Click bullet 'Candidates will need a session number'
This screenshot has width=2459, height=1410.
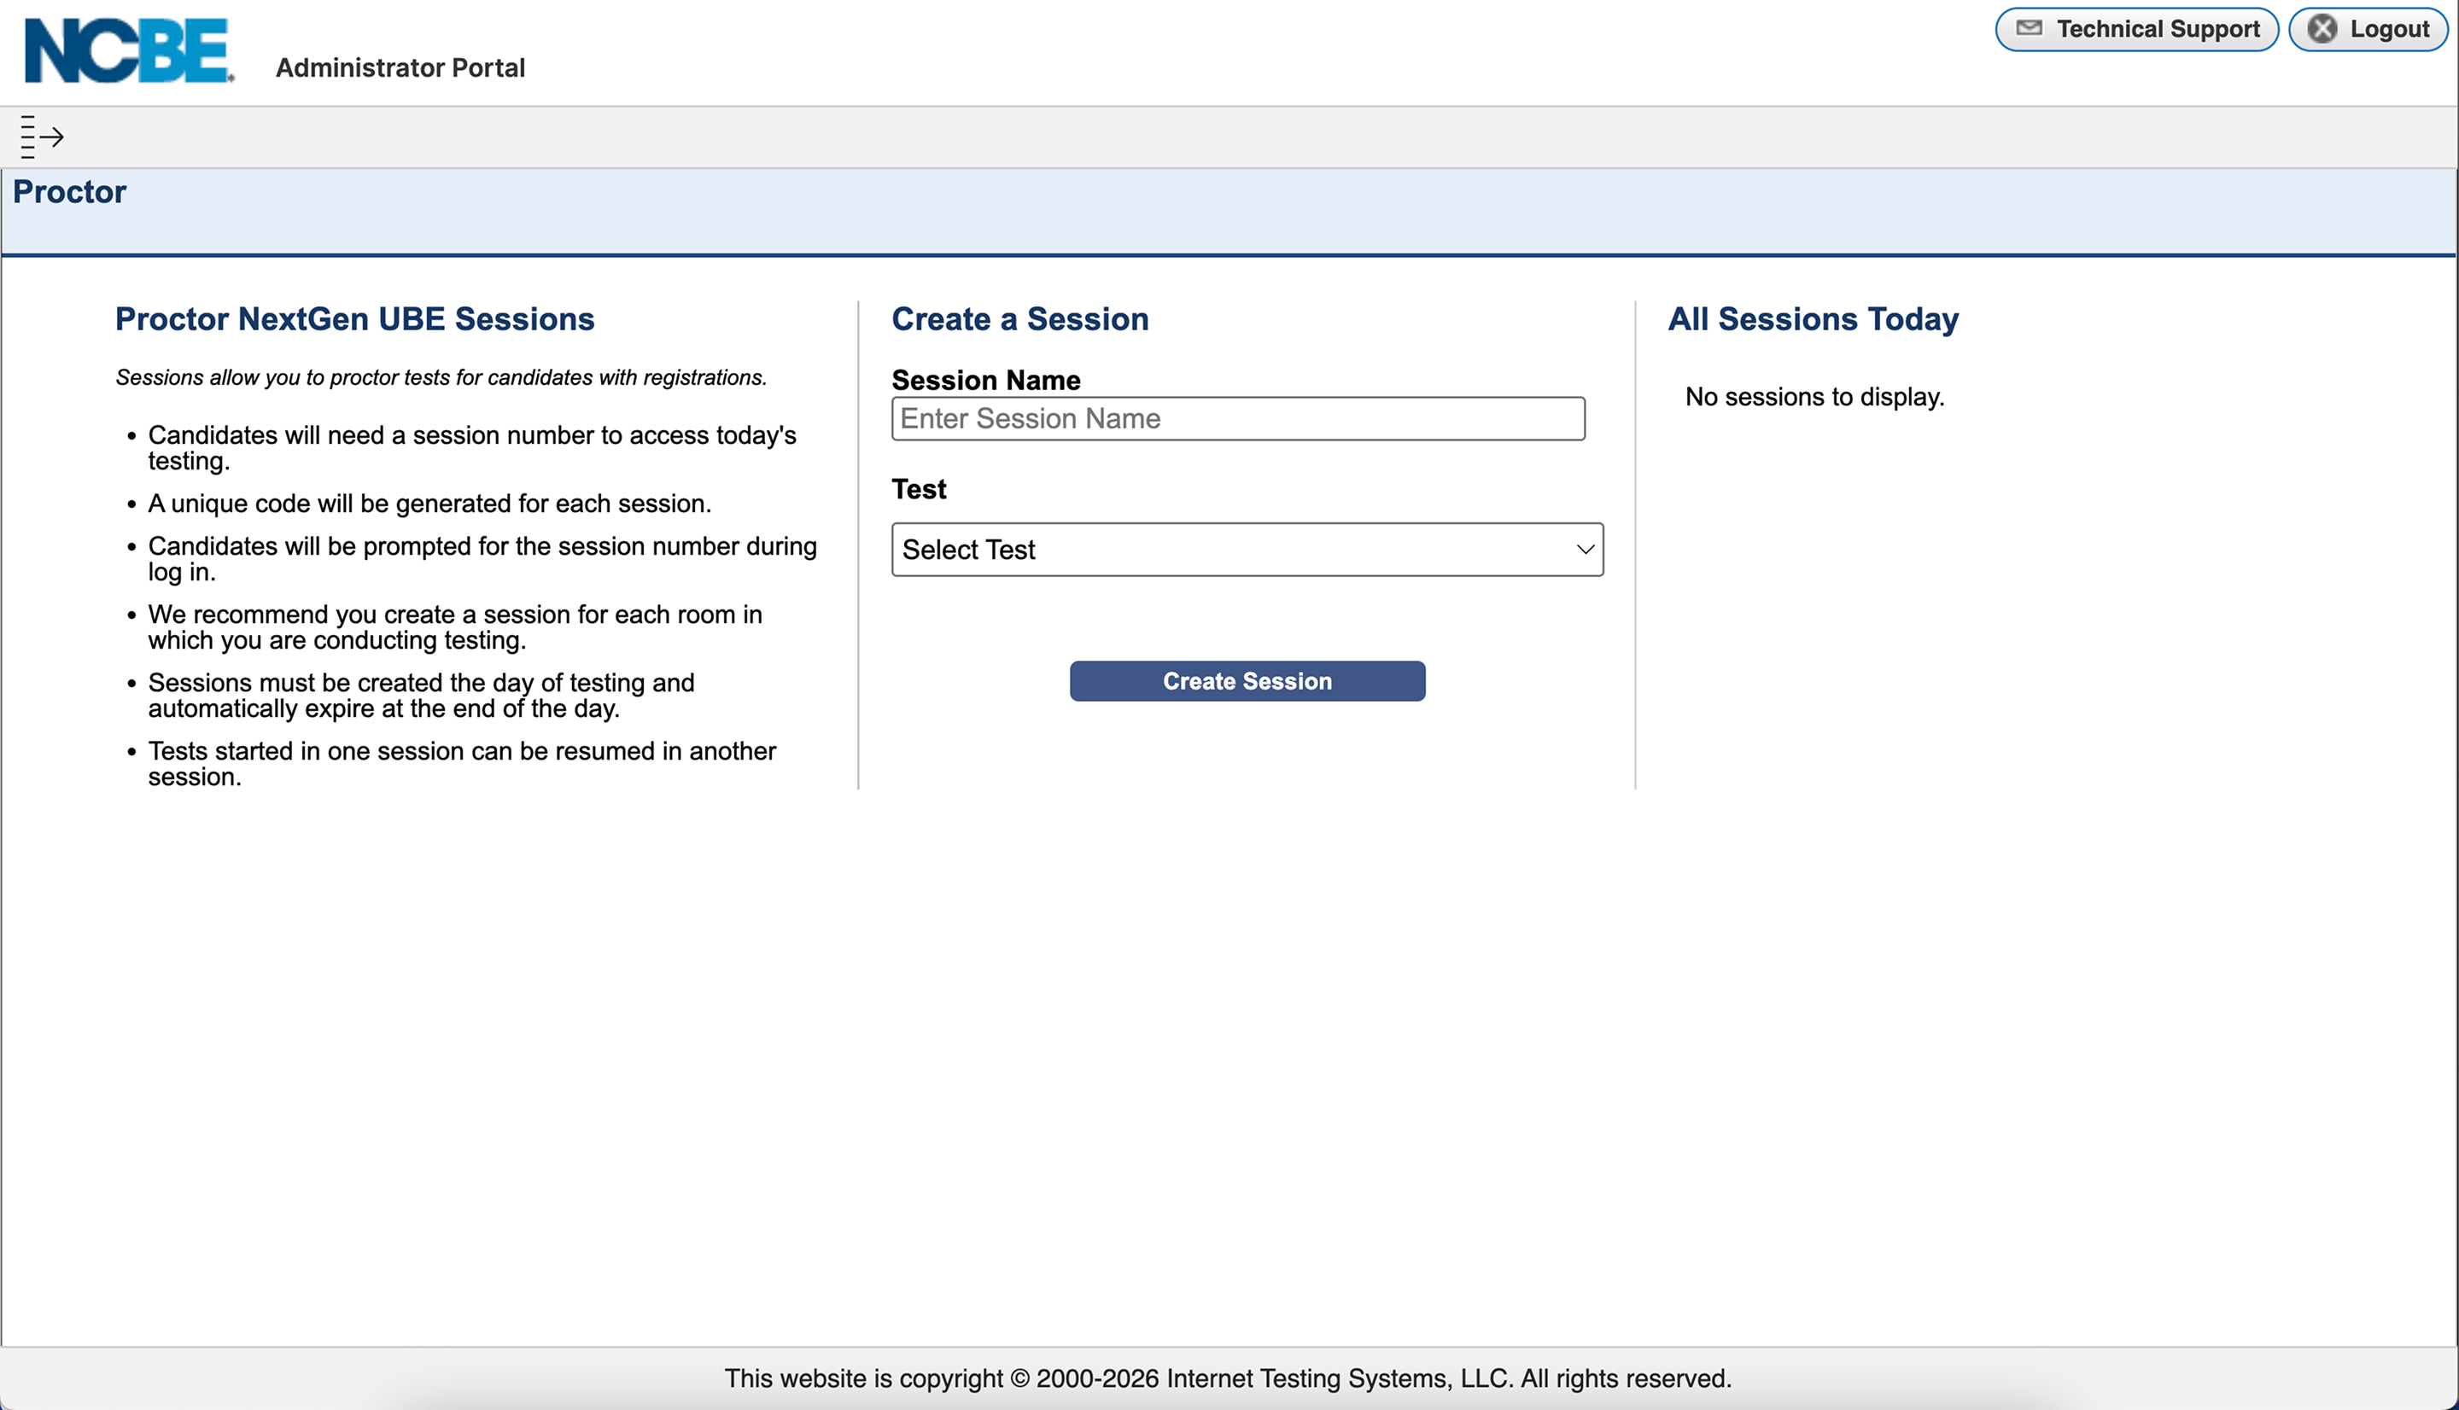(x=471, y=447)
